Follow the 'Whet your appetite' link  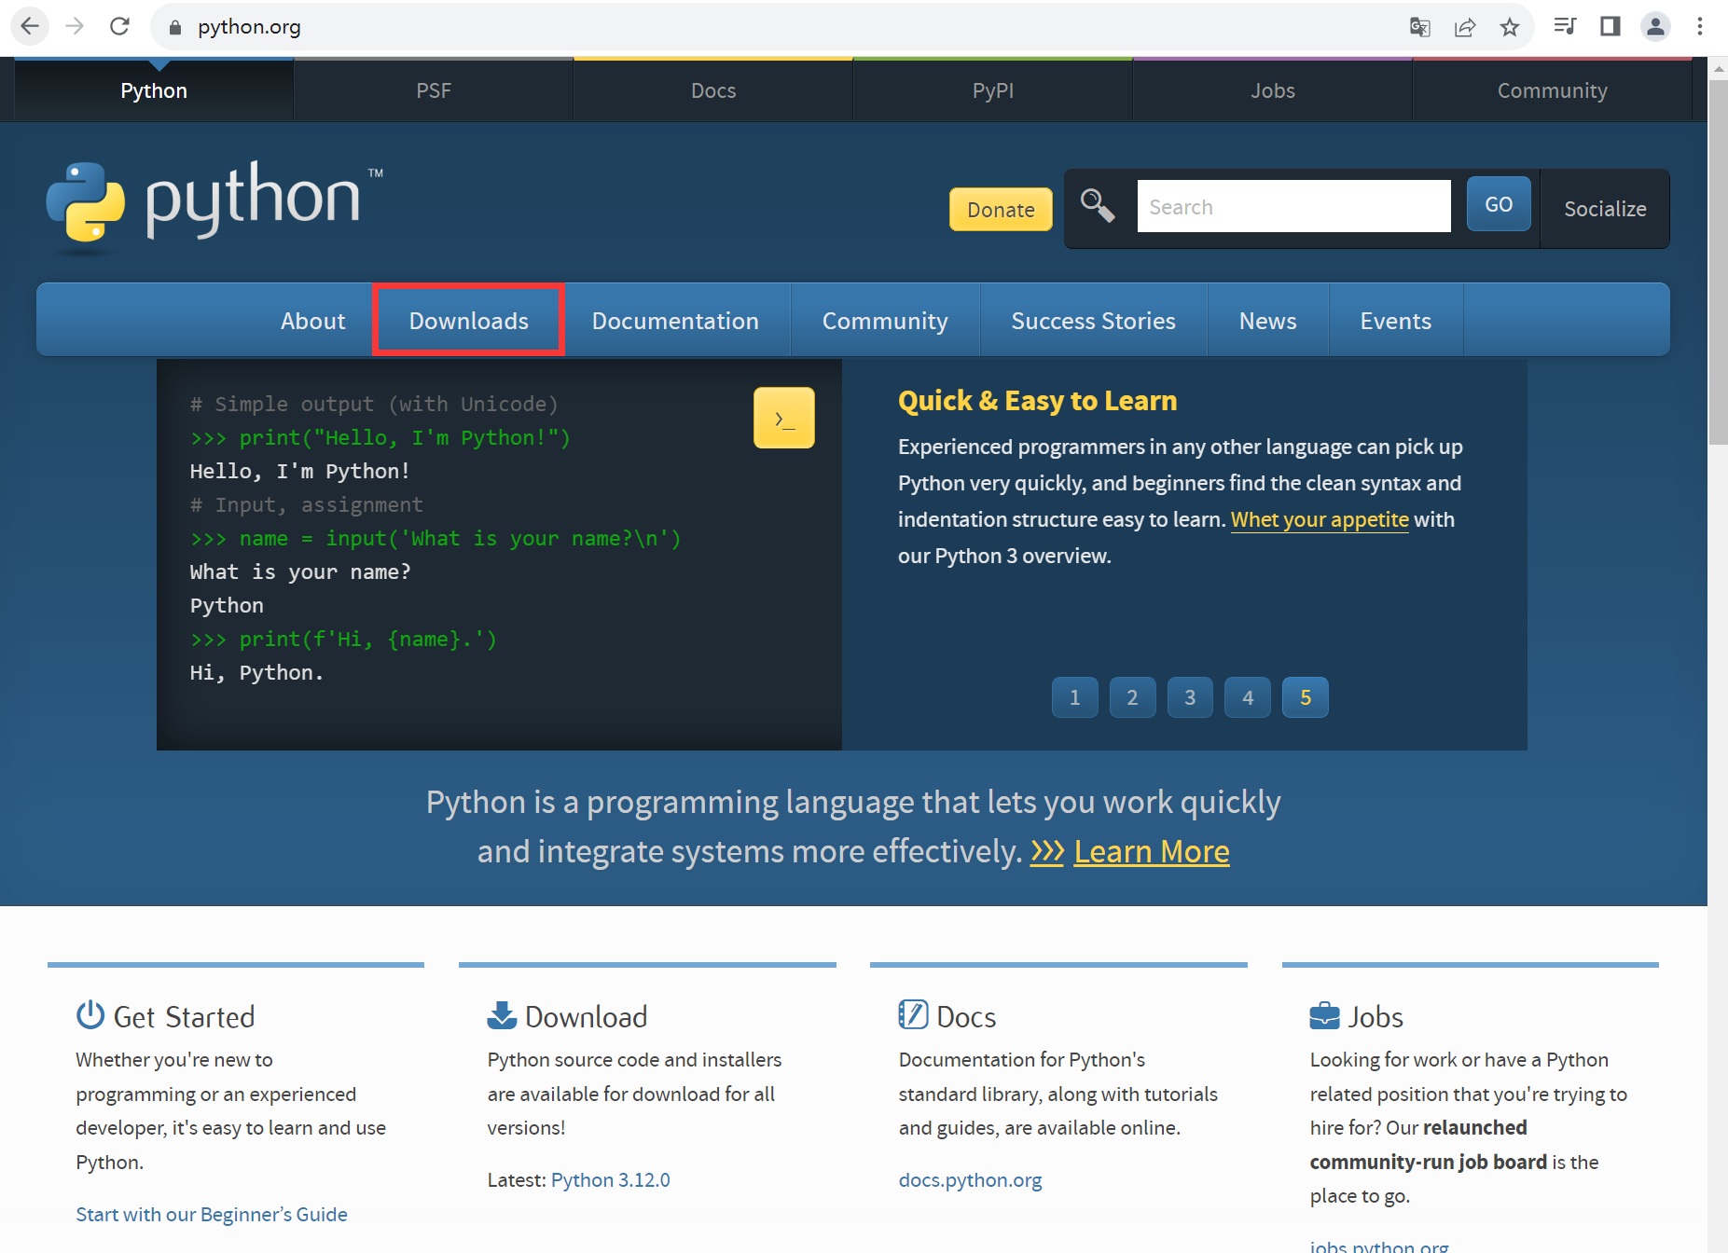[x=1320, y=519]
